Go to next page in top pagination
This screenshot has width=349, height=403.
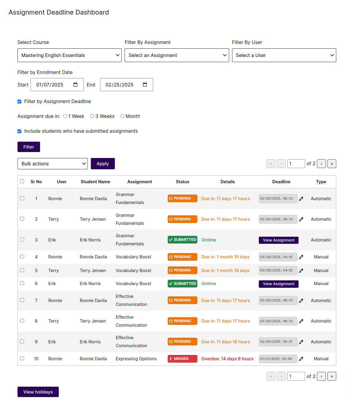[x=321, y=164]
